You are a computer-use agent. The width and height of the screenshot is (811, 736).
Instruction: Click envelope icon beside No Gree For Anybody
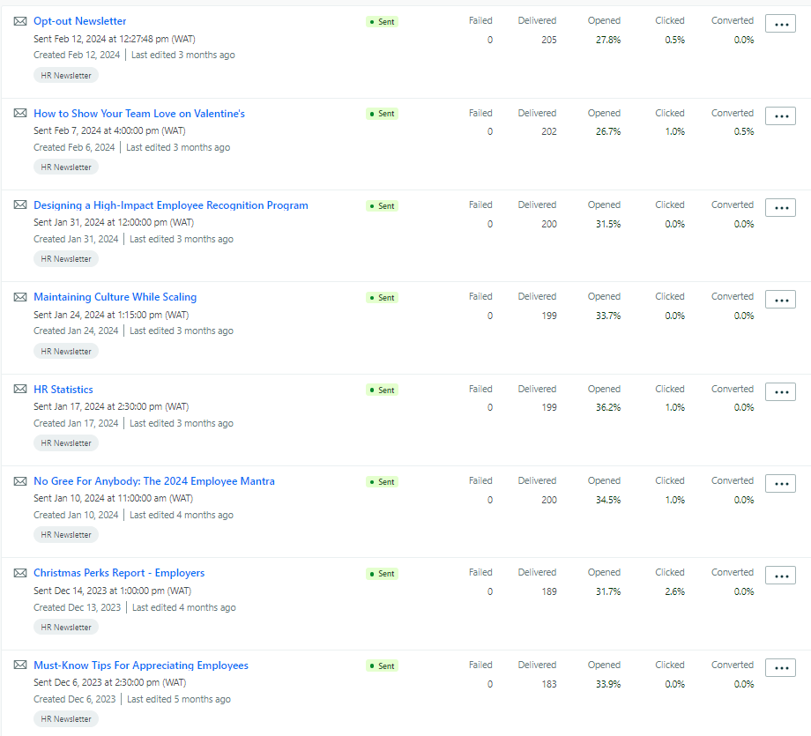click(x=20, y=481)
